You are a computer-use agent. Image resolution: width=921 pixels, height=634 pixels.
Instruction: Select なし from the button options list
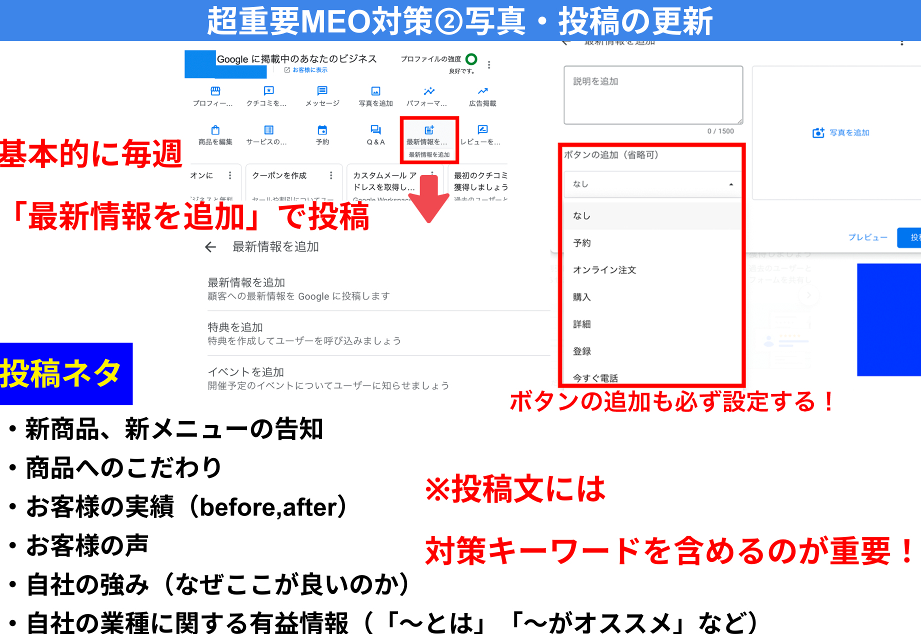click(652, 215)
